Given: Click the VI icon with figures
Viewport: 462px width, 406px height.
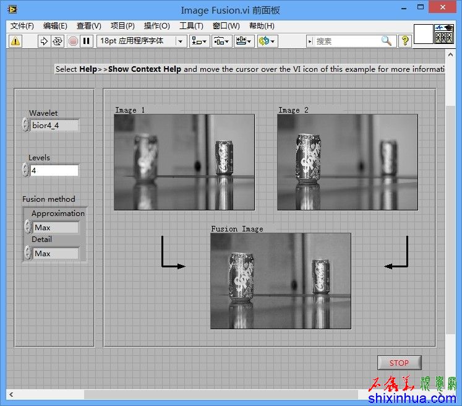Looking at the screenshot, I should coord(443,34).
